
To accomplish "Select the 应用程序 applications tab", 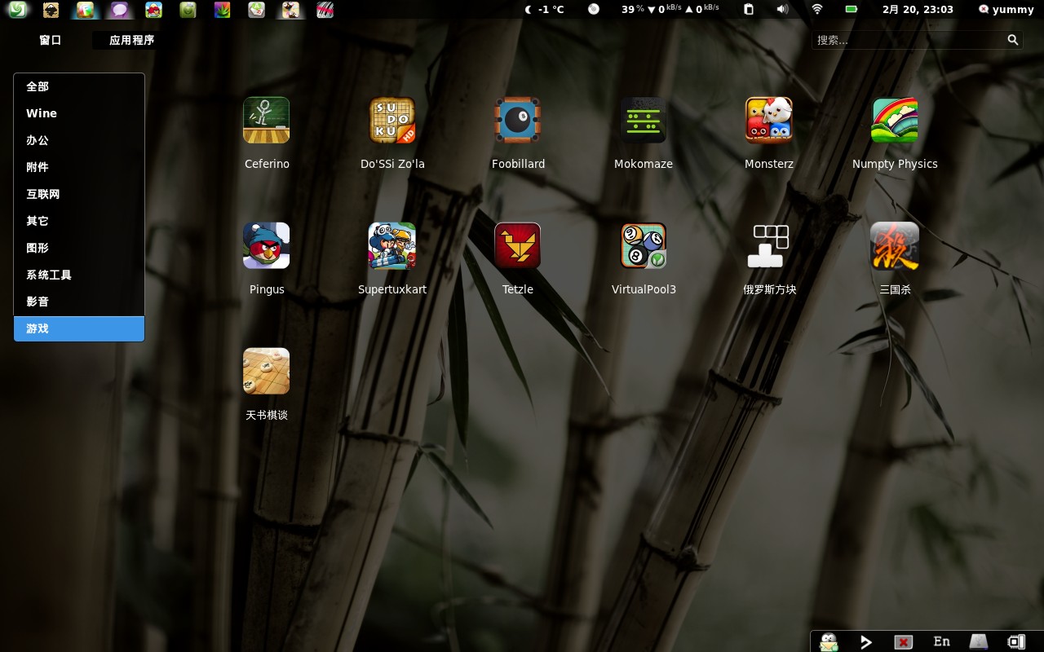I will tap(131, 40).
